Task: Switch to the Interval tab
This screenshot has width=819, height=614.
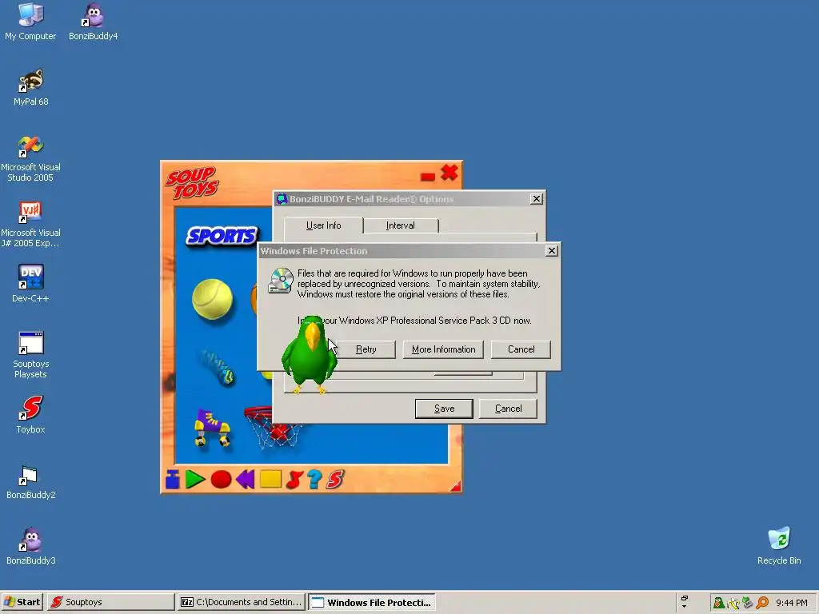Action: [x=400, y=225]
